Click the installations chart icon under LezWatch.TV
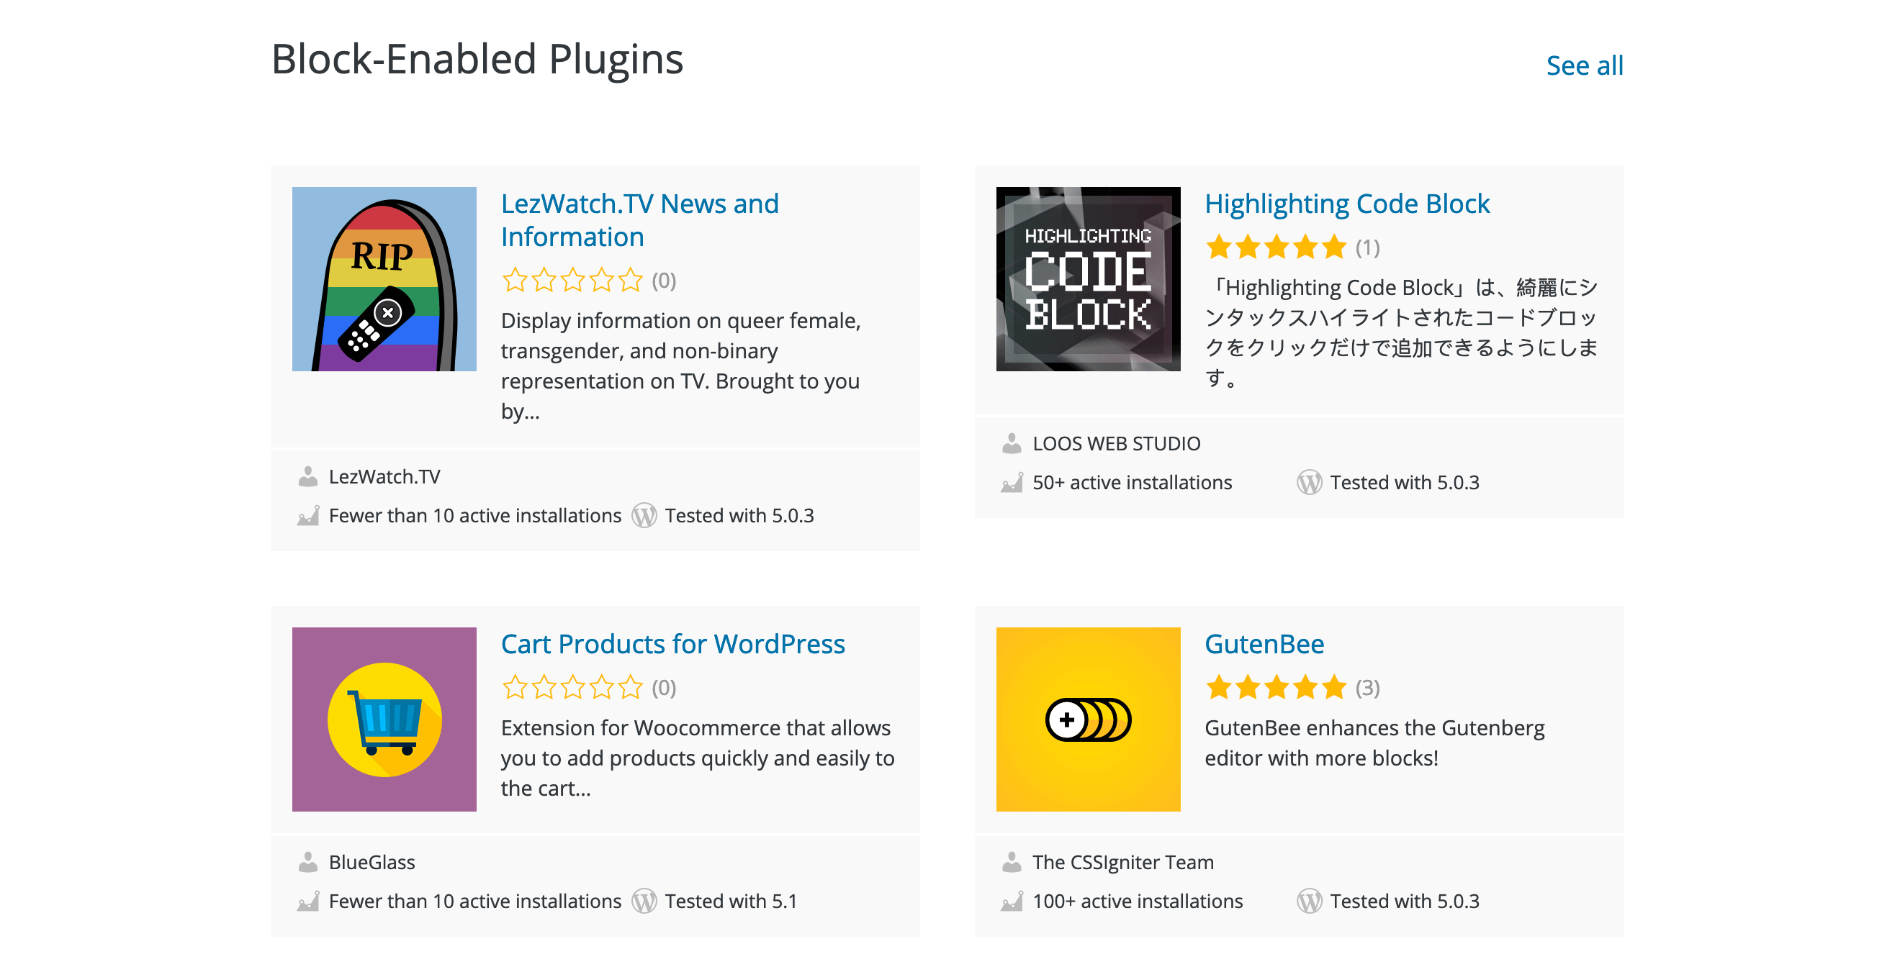1900x967 pixels. click(307, 515)
